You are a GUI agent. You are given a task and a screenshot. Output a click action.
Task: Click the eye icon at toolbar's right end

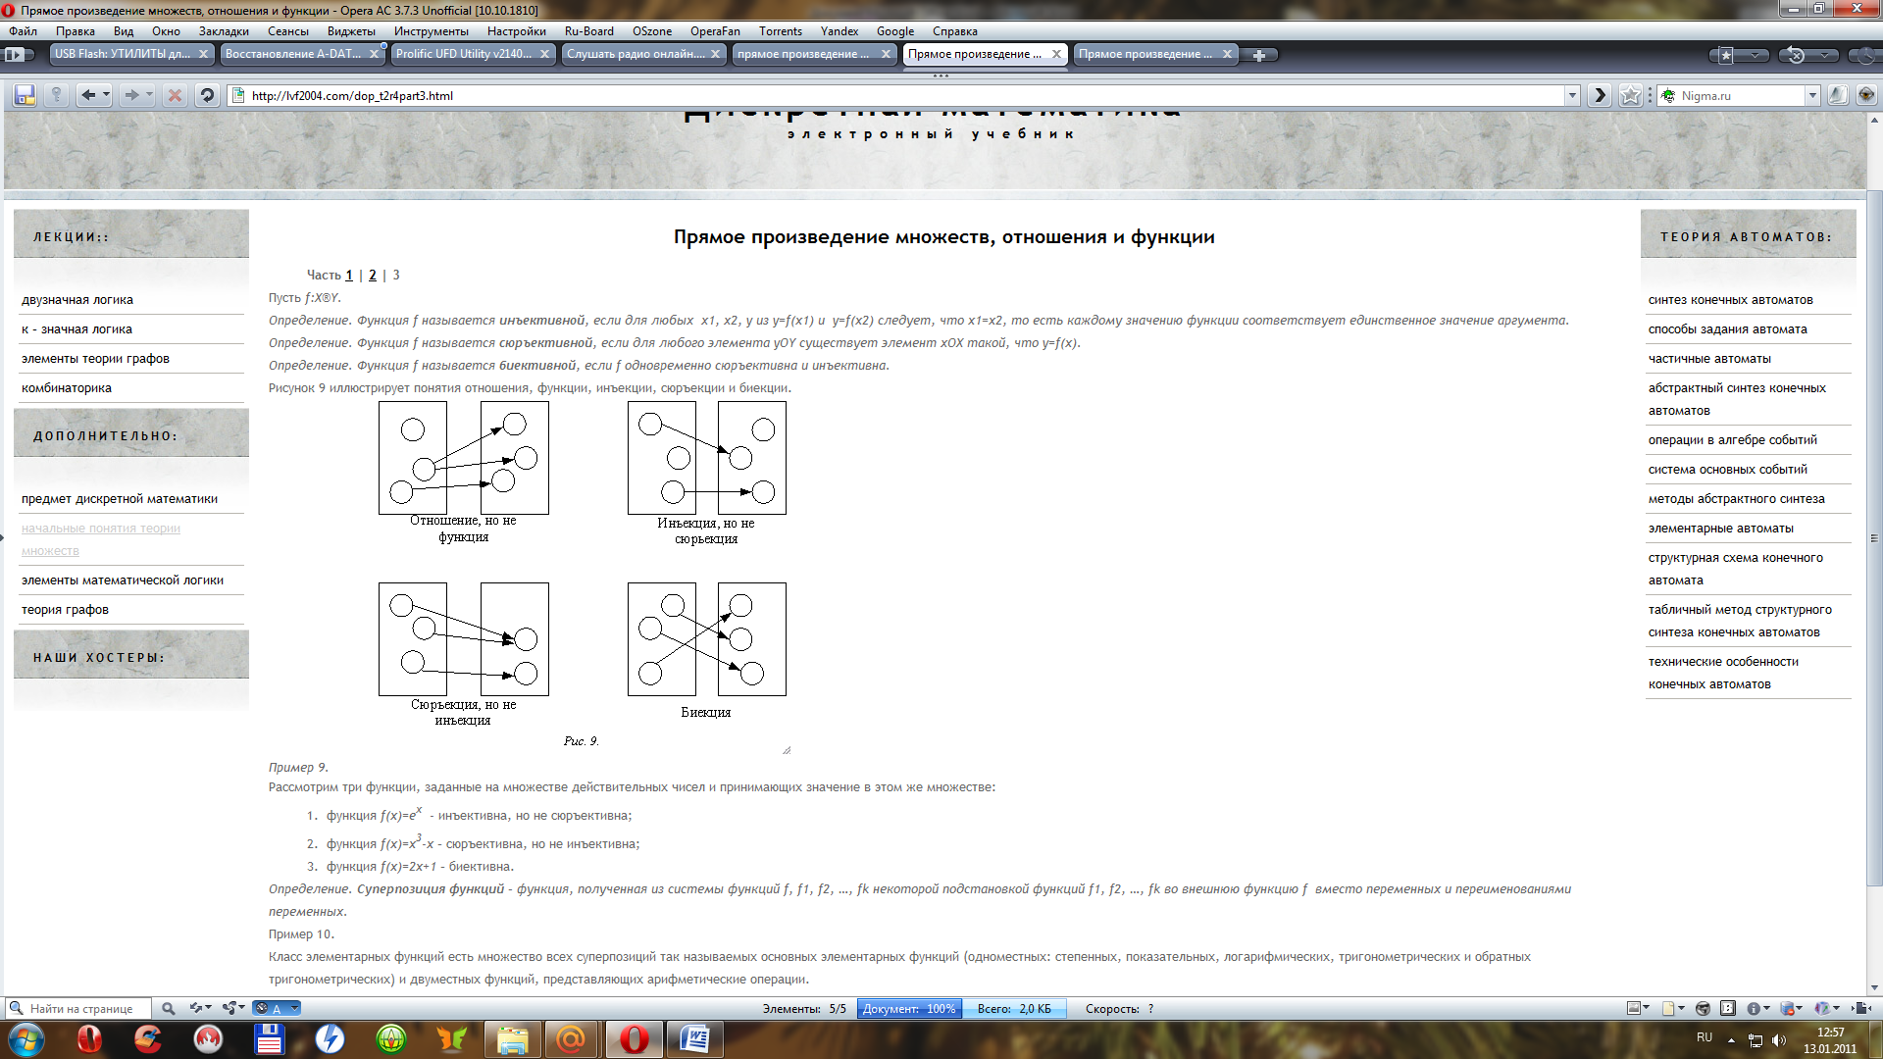(x=1866, y=95)
